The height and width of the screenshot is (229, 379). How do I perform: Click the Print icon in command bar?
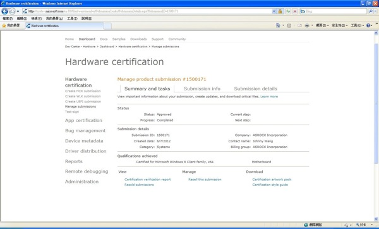tap(307, 25)
